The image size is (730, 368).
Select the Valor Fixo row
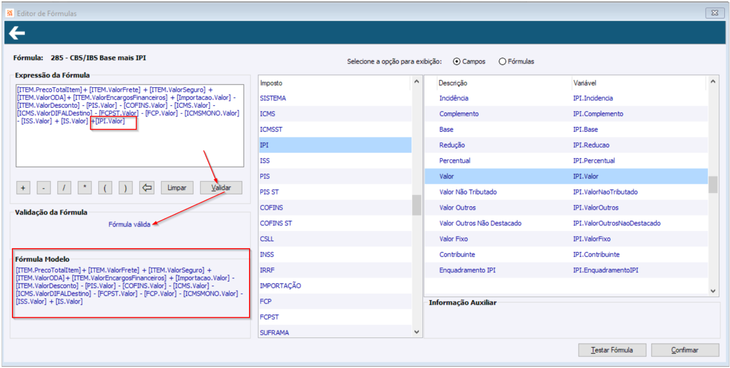pos(567,239)
